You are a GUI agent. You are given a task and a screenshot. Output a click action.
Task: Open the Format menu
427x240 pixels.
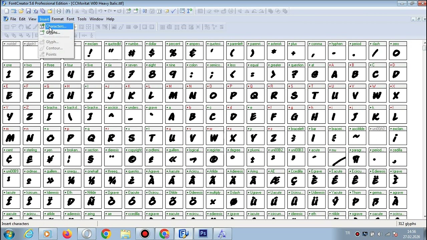pos(57,19)
